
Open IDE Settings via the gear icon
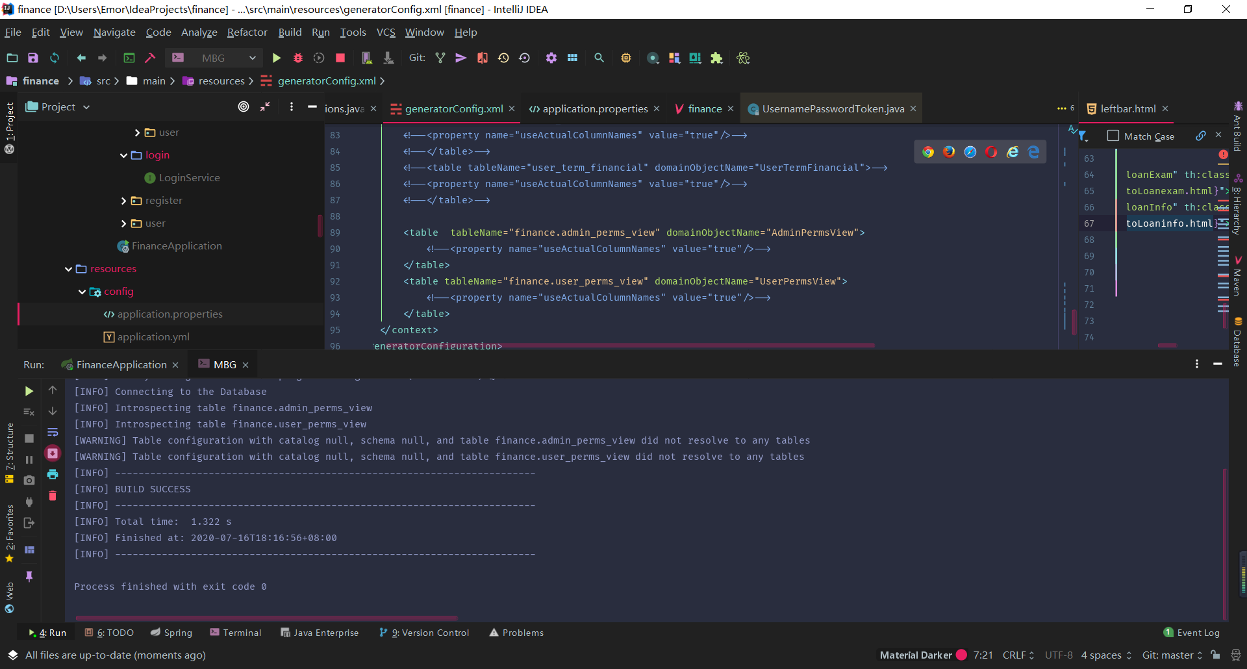coord(551,58)
